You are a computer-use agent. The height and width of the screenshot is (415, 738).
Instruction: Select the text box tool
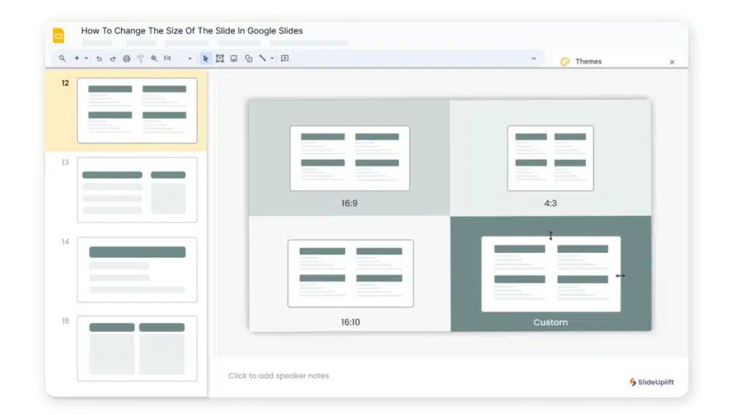click(220, 58)
